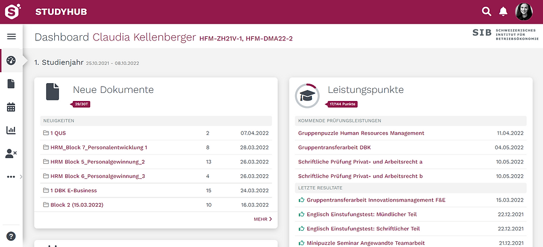Click date 11.04.2022 for Gruppenpuzzle
543x247 pixels.
[510, 133]
